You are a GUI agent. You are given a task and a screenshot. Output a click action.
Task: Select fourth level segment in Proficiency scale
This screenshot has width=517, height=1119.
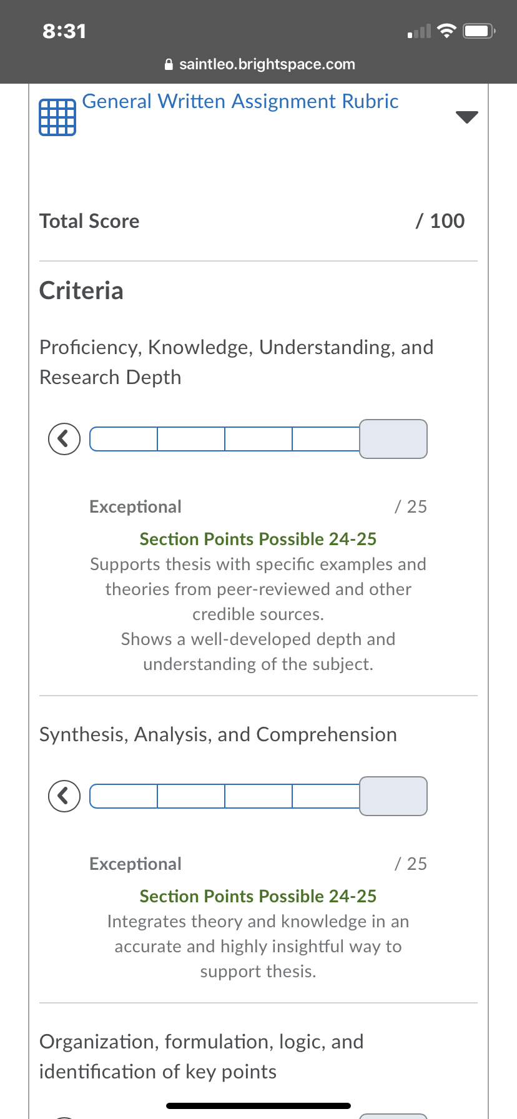tap(326, 439)
